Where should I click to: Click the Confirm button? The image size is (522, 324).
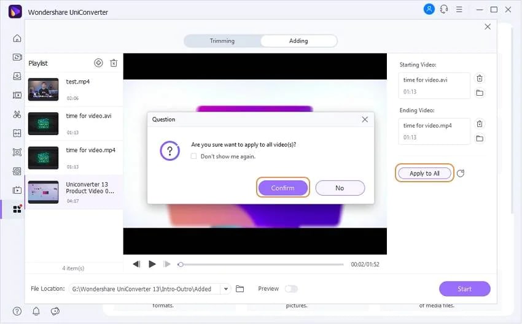pos(283,188)
